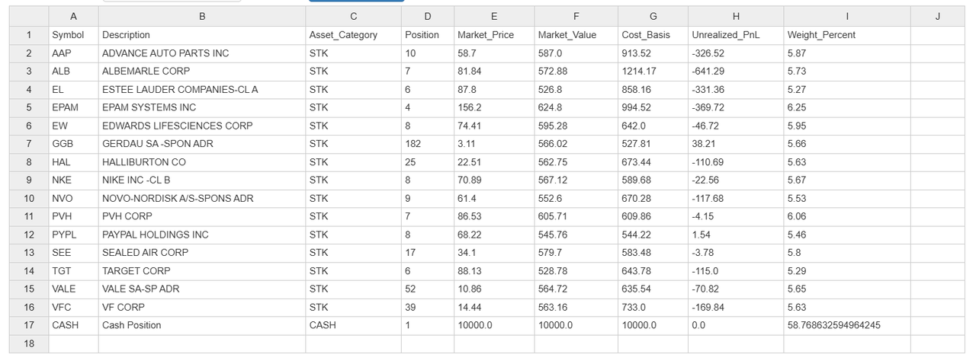
Task: Select TARGET CORP description cell
Action: [x=202, y=271]
